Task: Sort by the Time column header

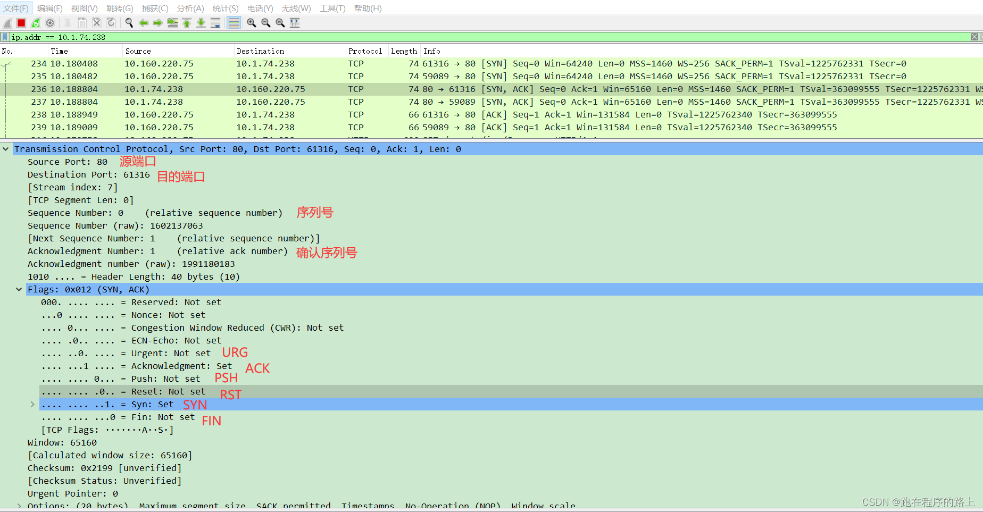Action: coord(85,51)
